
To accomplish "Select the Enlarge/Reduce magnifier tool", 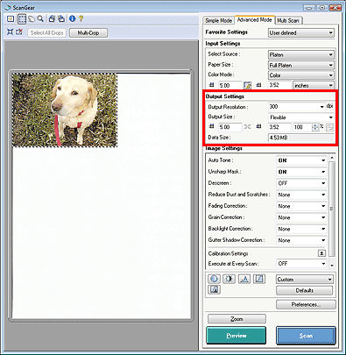I will pos(40,19).
